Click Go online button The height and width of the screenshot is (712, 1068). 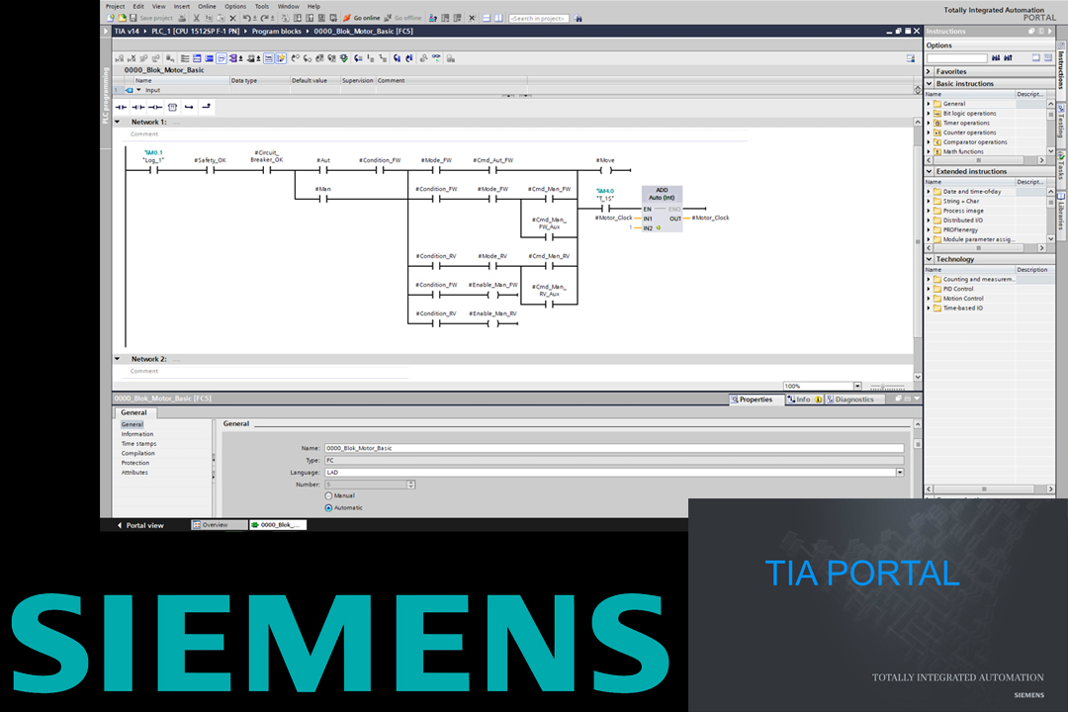(x=361, y=19)
